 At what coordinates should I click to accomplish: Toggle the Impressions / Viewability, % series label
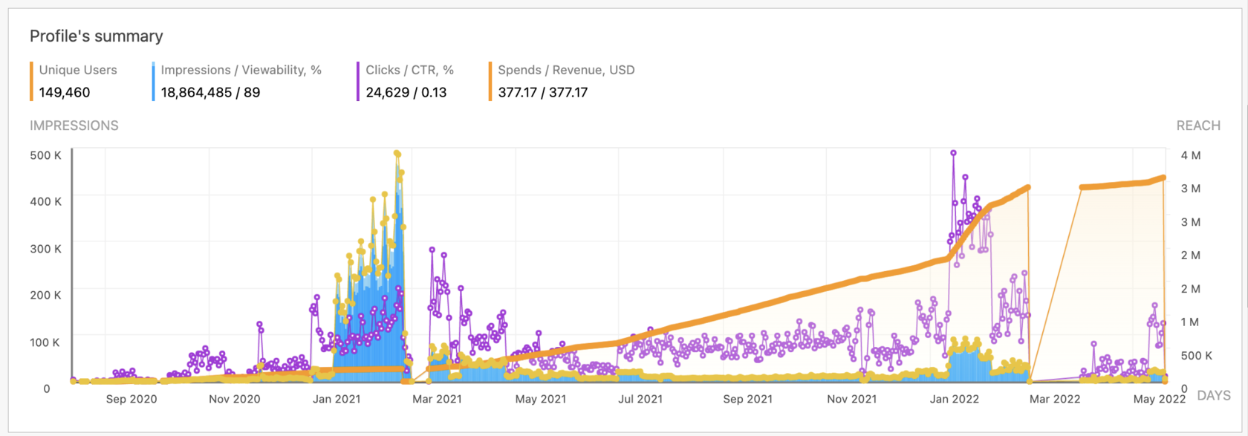(x=241, y=70)
